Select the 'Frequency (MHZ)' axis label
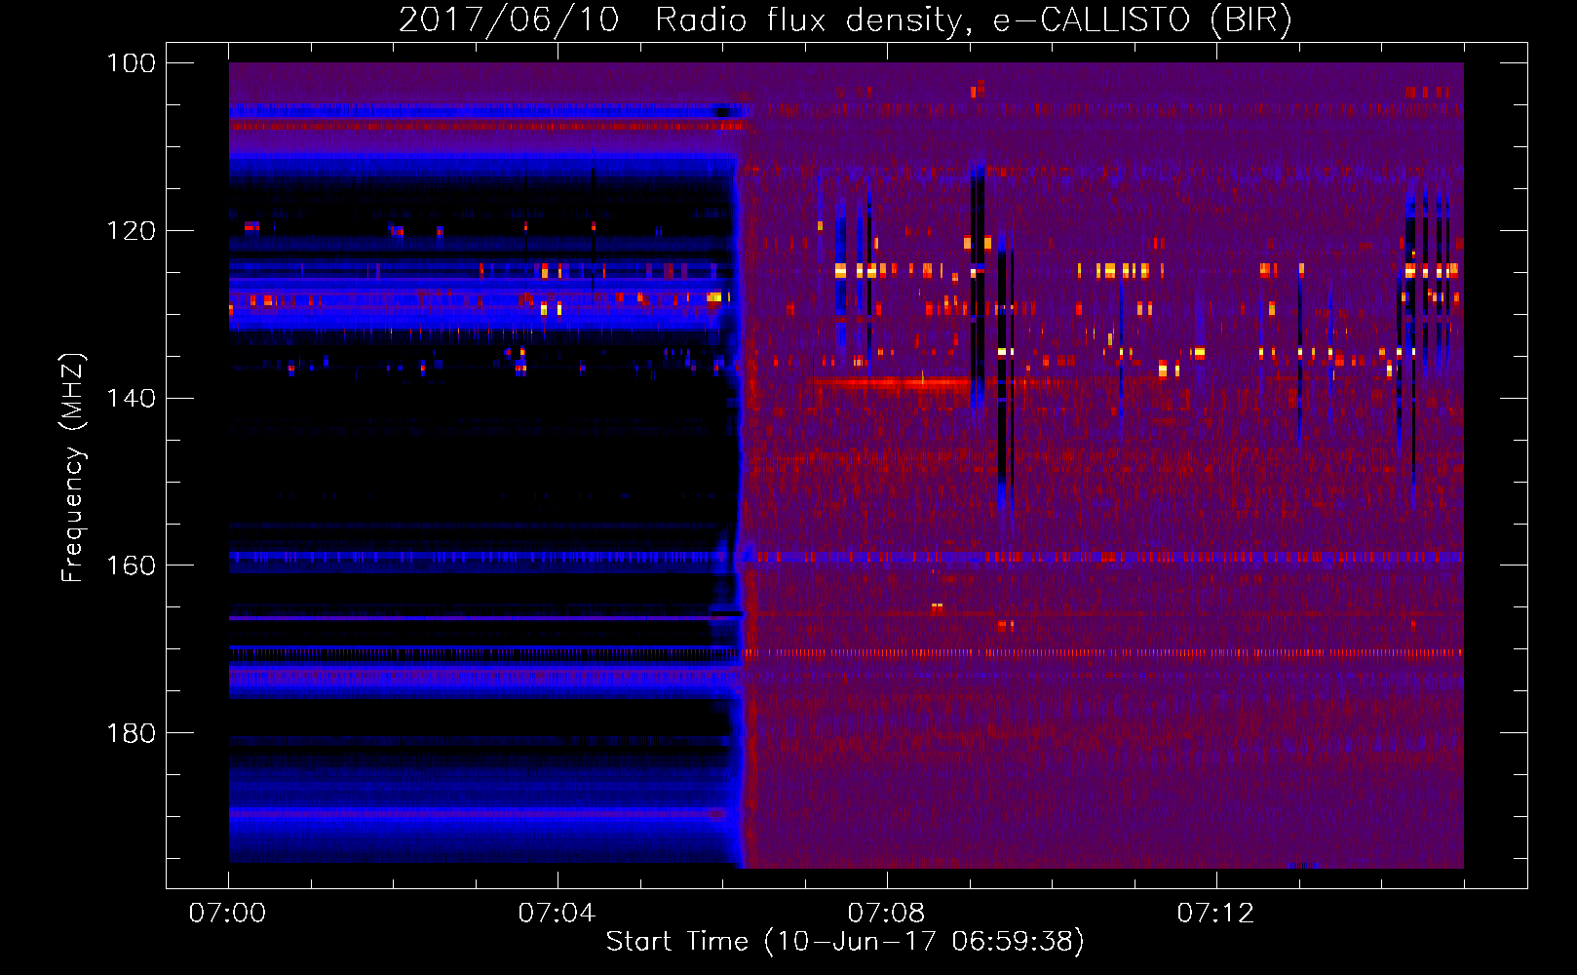The height and width of the screenshot is (975, 1577). tap(73, 468)
